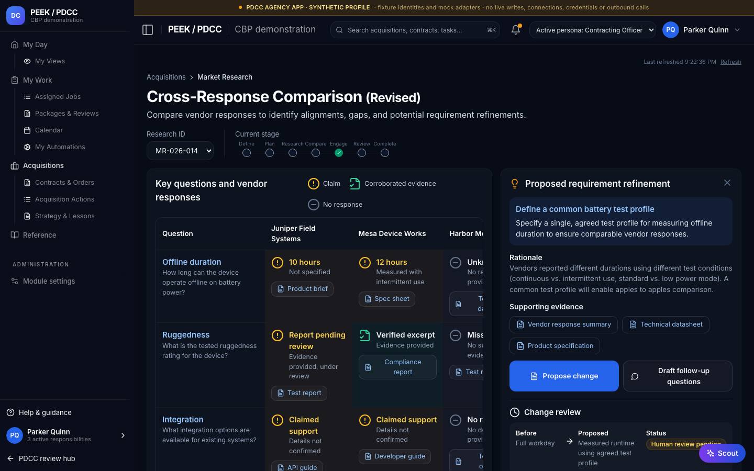Click the search magnifier icon
This screenshot has width=754, height=471.
(339, 30)
